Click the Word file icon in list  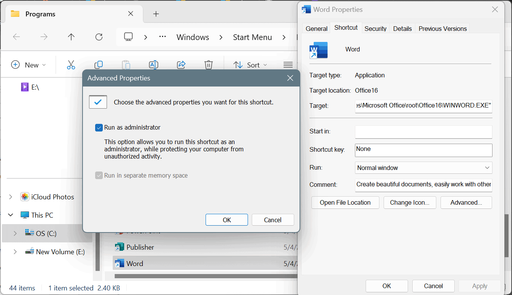coord(120,263)
